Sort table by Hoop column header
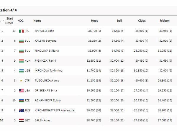This screenshot has width=177, height=132. 94,21
